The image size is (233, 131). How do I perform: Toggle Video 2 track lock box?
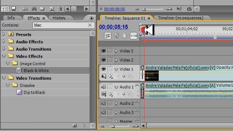pyautogui.click(x=110, y=60)
